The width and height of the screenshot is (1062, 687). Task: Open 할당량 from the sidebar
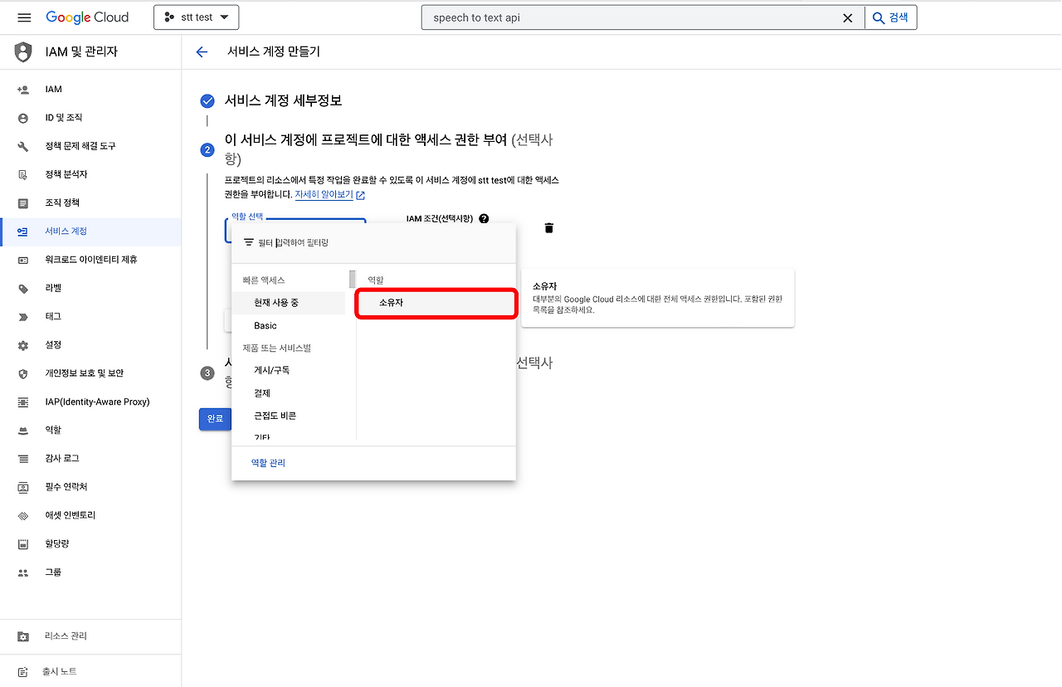tap(55, 543)
